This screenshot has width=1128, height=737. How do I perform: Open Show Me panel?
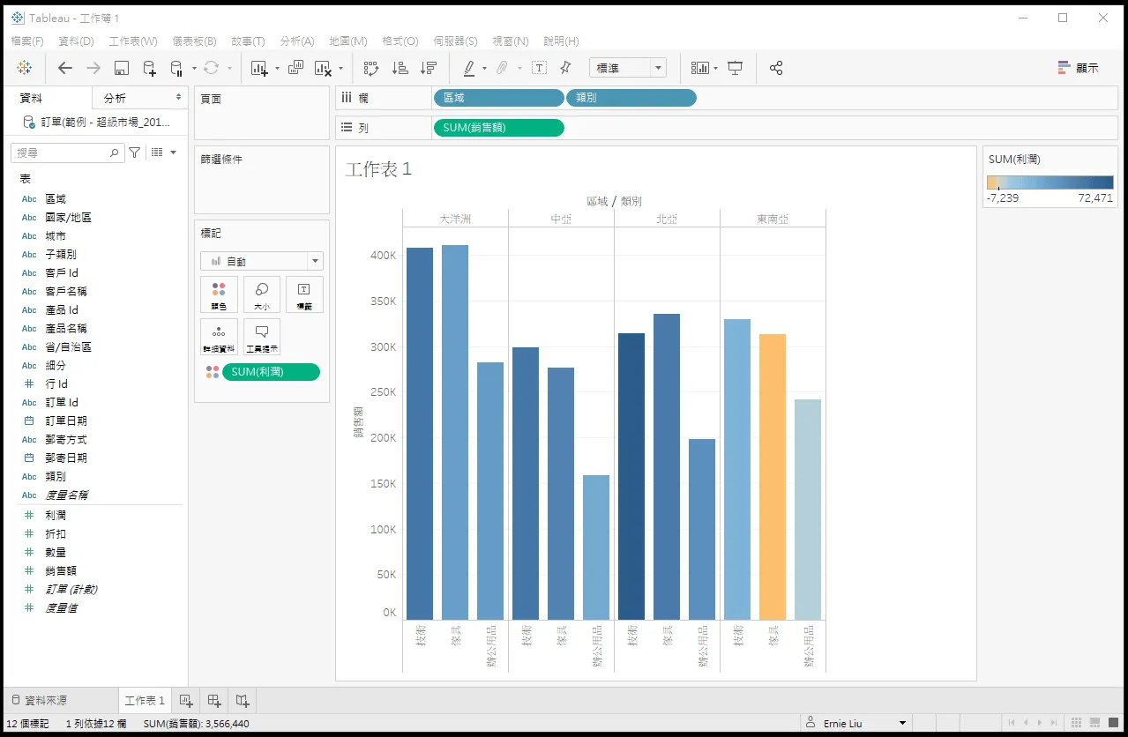click(x=1078, y=68)
